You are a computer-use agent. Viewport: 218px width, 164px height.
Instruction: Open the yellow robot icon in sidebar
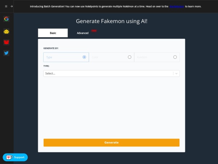pyautogui.click(x=7, y=32)
